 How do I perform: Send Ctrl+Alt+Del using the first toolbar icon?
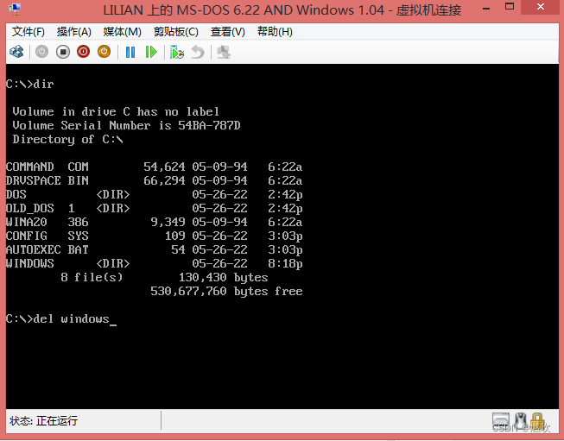pos(16,52)
